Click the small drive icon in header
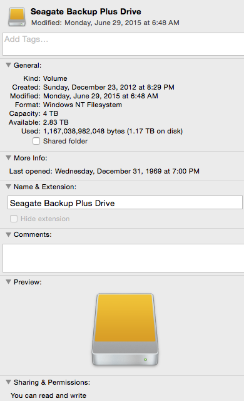The image size is (244, 401). coord(17,17)
